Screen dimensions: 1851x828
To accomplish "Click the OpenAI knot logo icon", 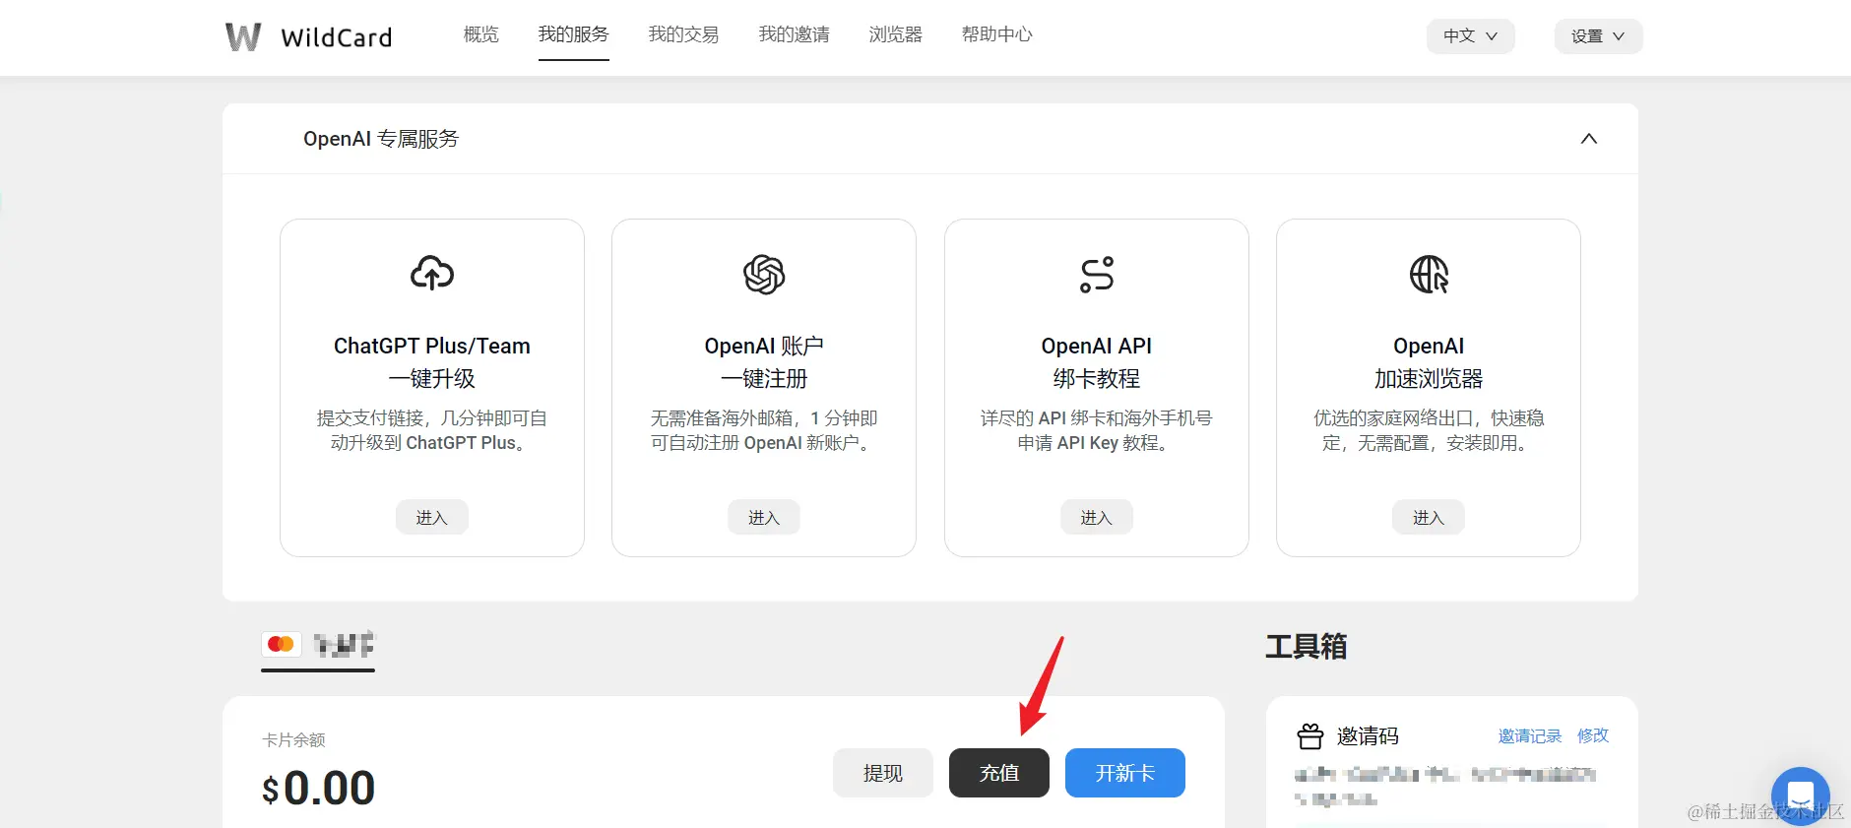I will 764,275.
